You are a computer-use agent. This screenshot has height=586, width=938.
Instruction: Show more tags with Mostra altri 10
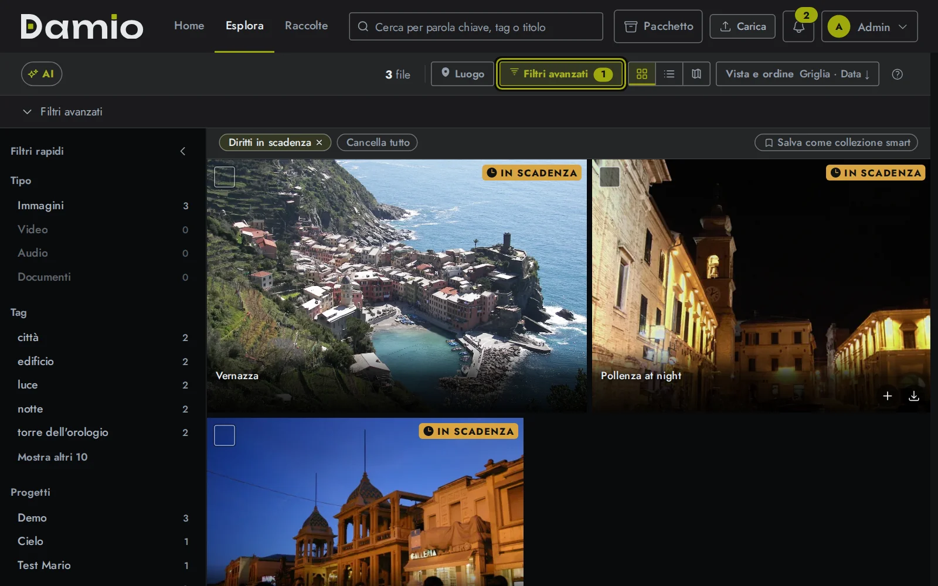tap(53, 457)
